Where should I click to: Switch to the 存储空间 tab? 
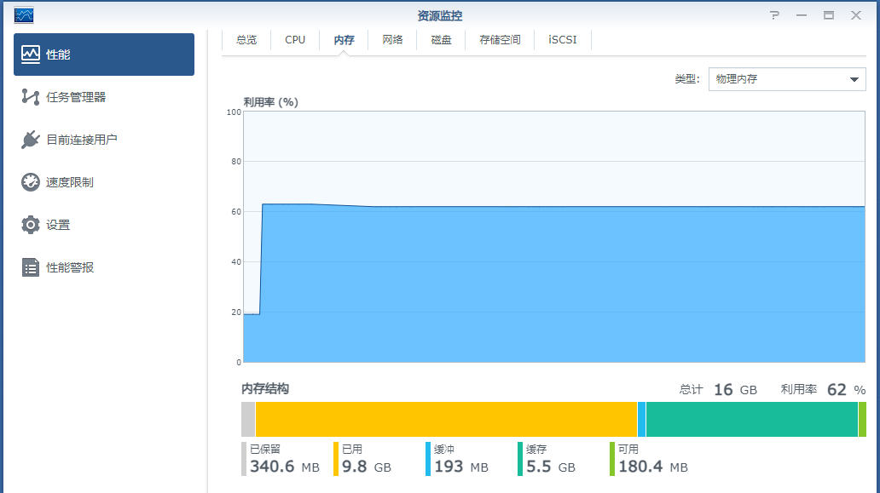500,40
